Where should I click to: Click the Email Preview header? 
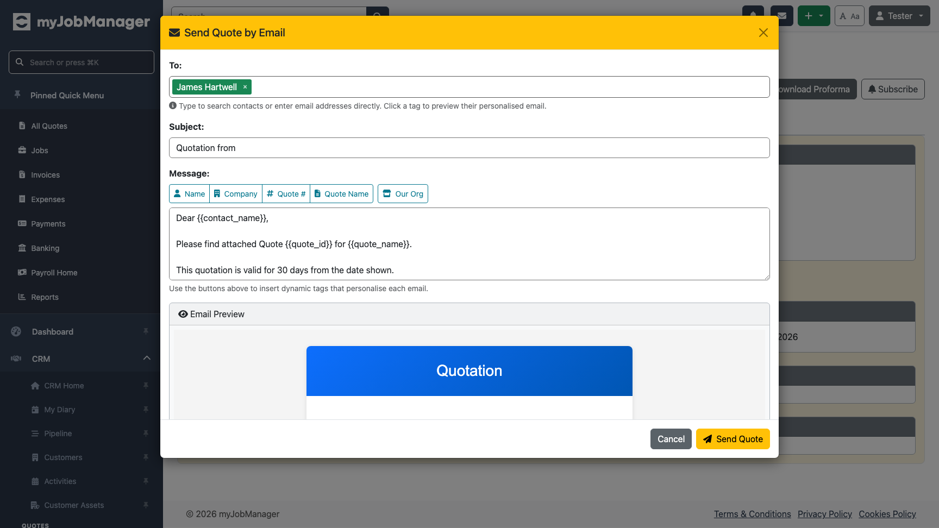point(469,314)
